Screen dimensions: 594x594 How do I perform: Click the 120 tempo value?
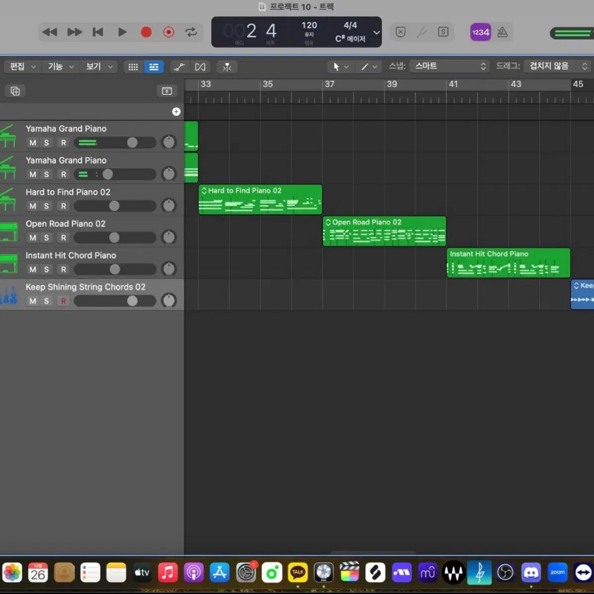(309, 25)
